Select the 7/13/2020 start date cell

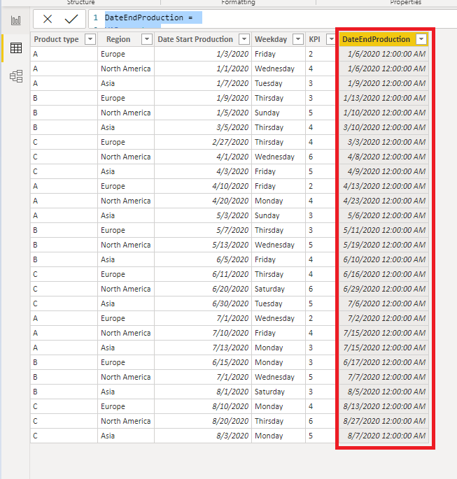pyautogui.click(x=203, y=348)
